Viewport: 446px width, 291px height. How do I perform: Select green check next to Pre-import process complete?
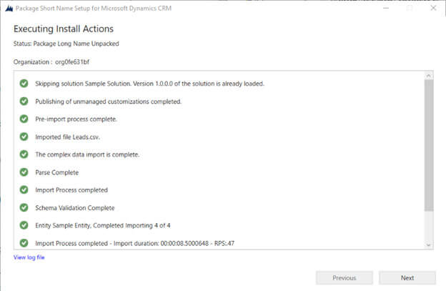point(24,119)
